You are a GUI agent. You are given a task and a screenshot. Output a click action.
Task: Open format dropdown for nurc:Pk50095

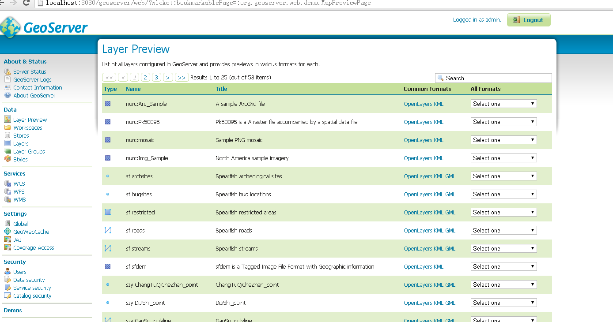(503, 122)
